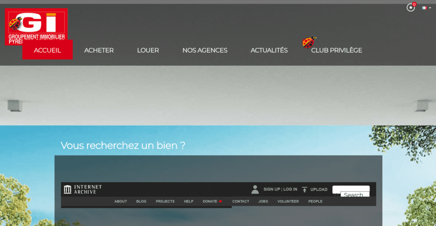
Task: Click the upload arrow icon
Action: [304, 189]
